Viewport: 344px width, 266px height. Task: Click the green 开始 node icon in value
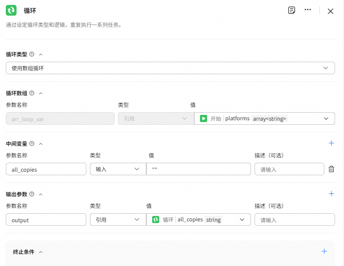click(204, 118)
